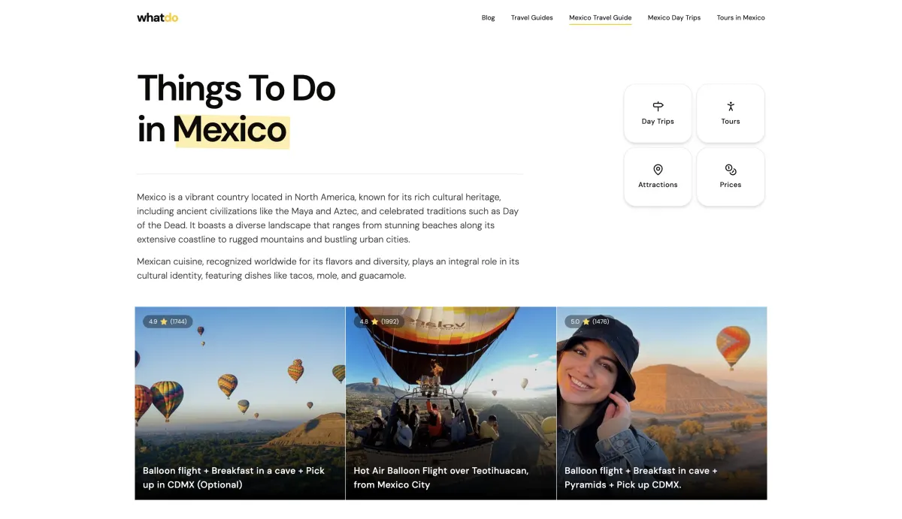Click the 4.8 star rating badge

click(379, 321)
